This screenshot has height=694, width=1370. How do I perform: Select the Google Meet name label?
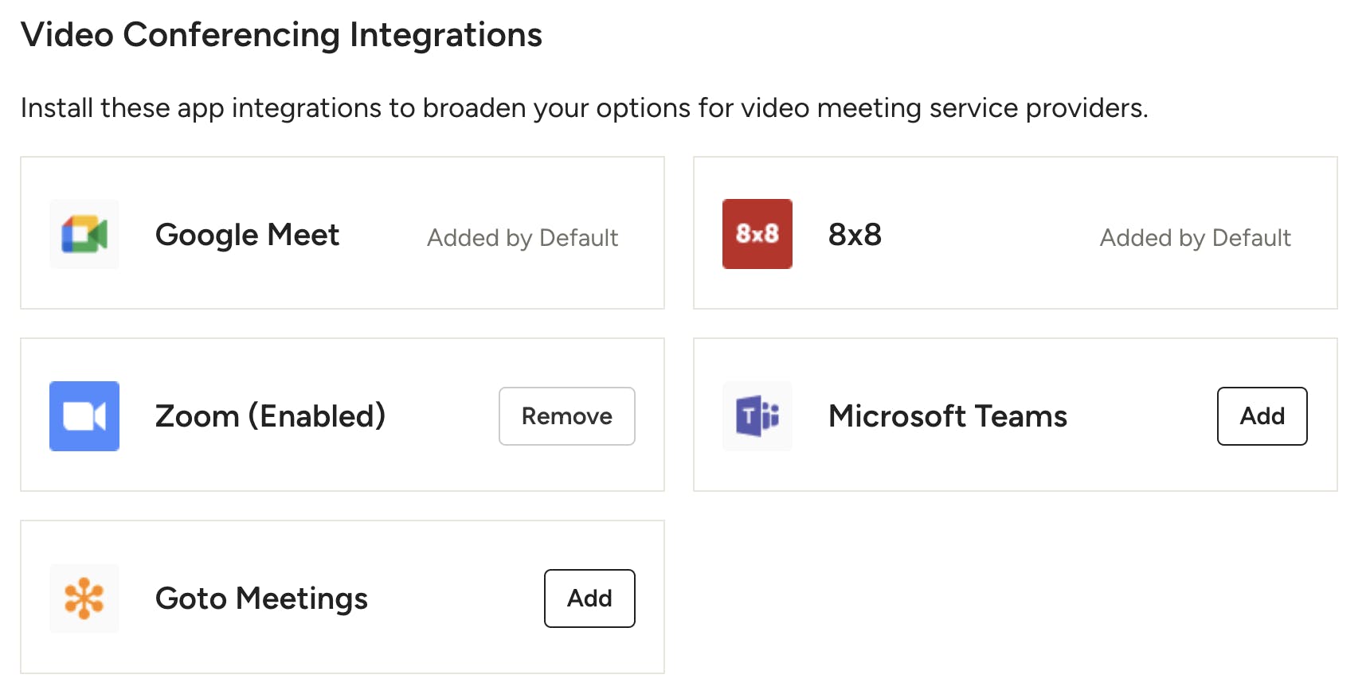248,235
